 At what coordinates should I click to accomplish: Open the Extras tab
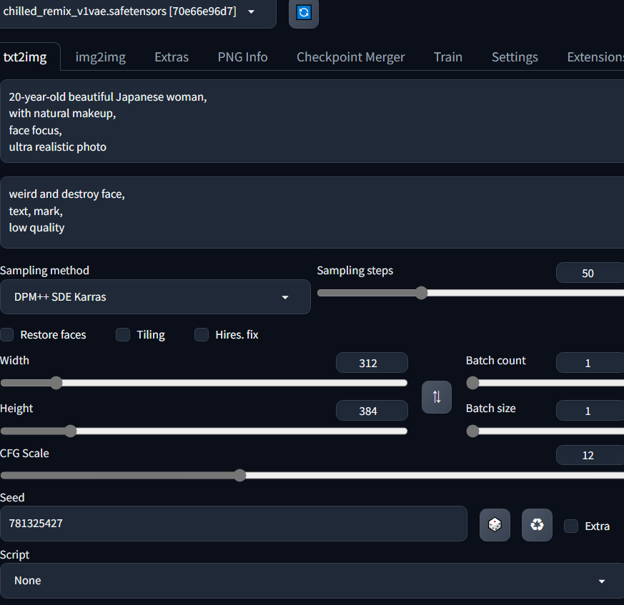pos(172,57)
